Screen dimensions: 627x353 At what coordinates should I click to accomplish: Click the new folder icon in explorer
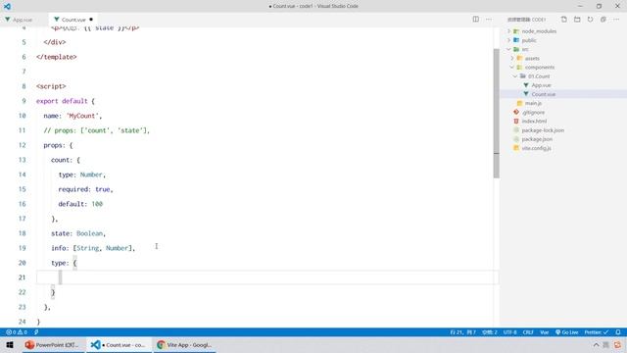[x=577, y=20]
